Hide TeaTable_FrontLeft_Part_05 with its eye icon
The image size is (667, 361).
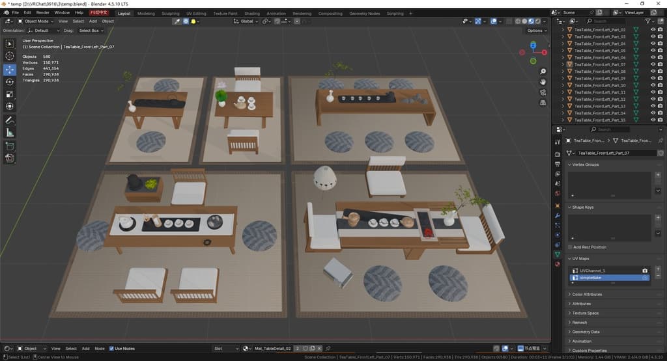[x=653, y=51]
